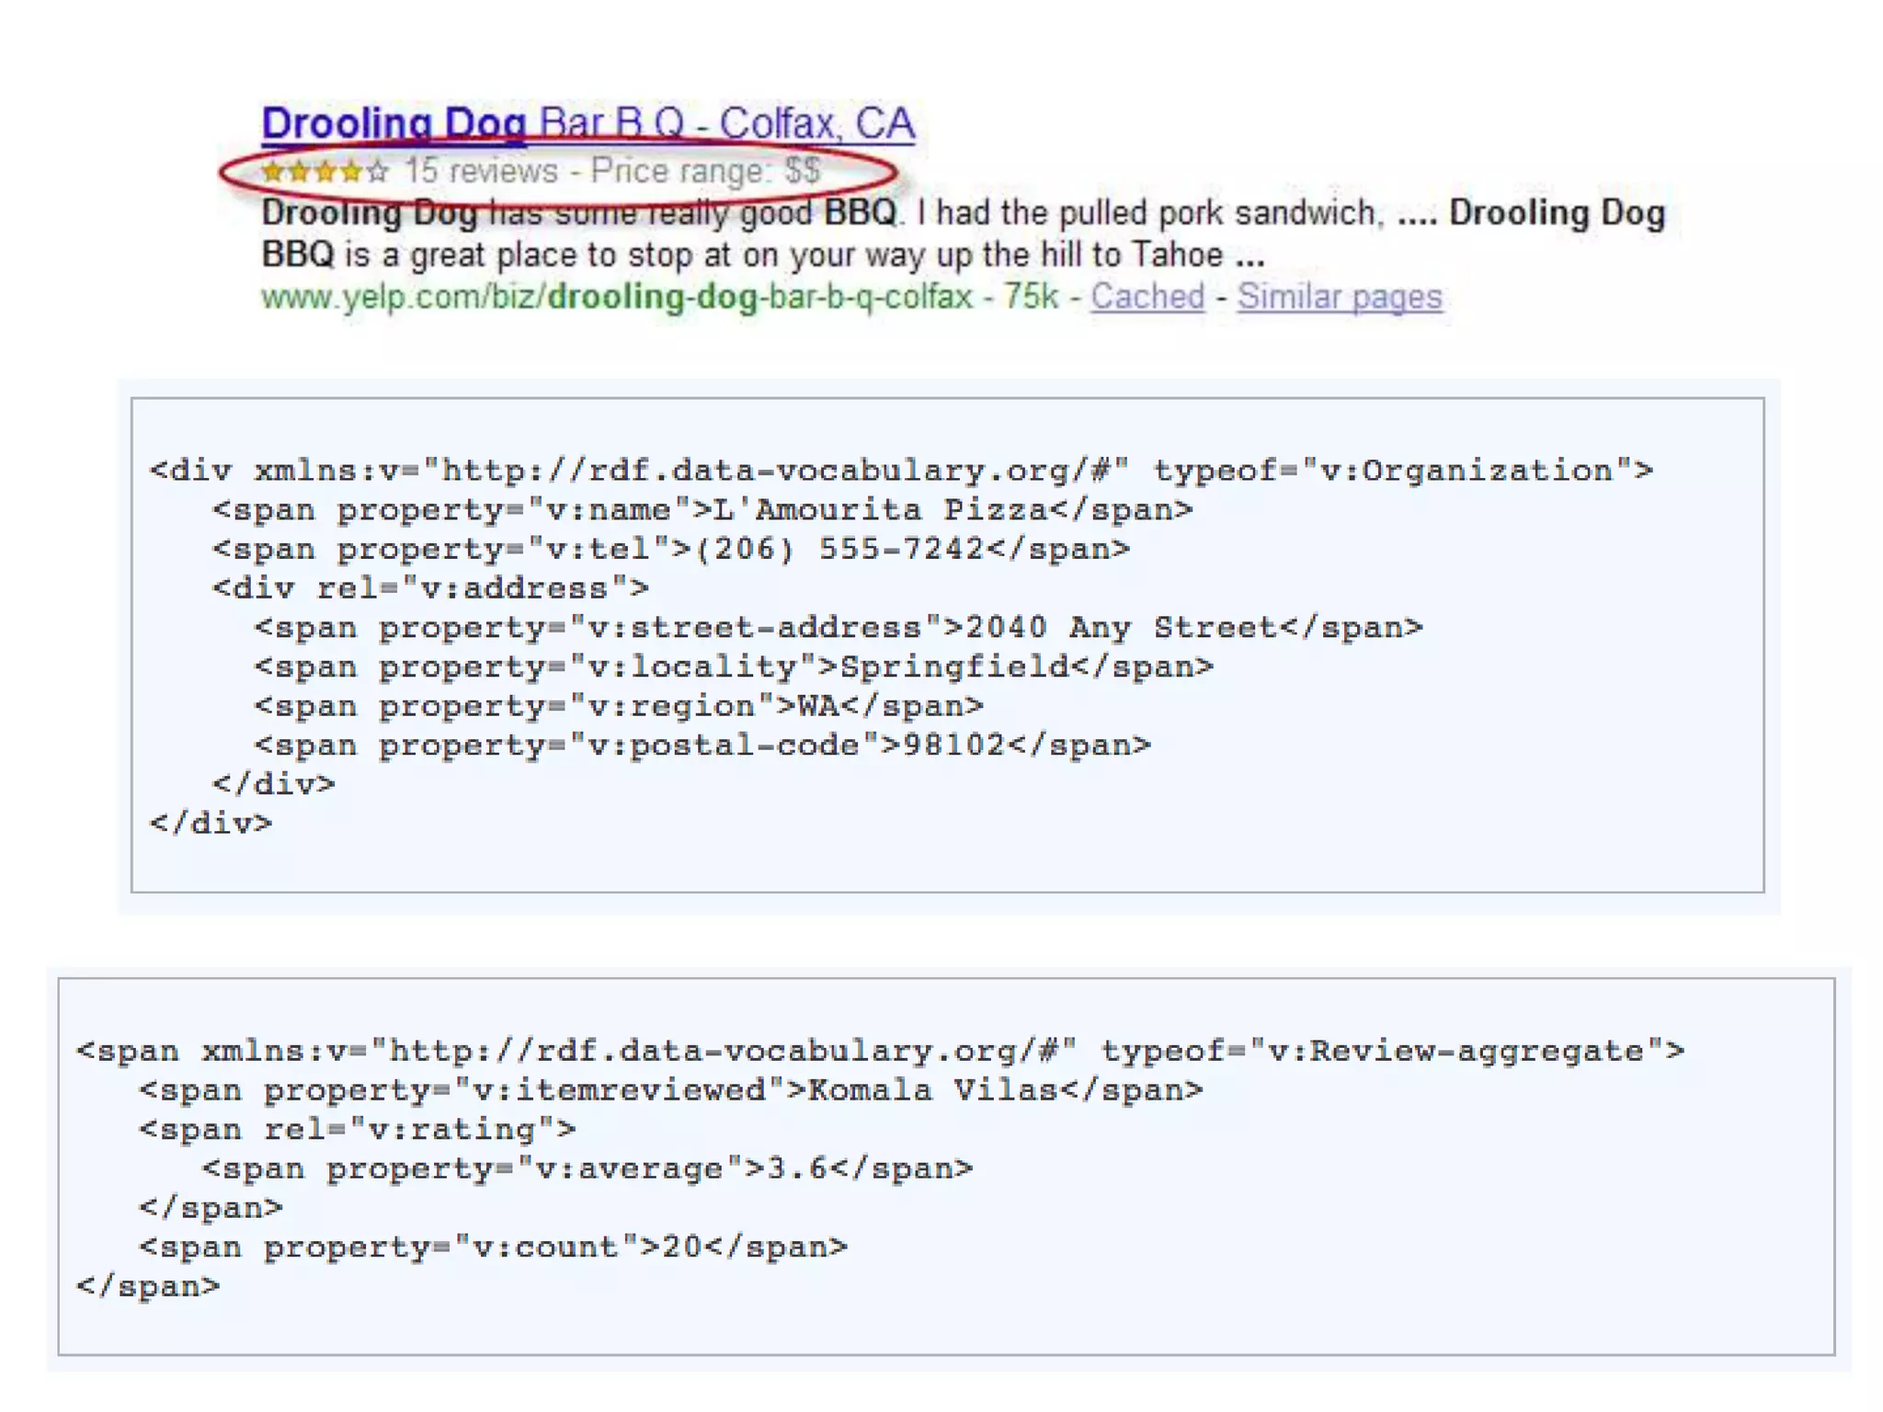
Task: Click the v:rating span line
Action: click(357, 1130)
